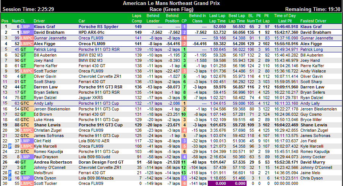This screenshot has height=186, width=343.
Task: Click the Behind Leader column header
Action: click(x=153, y=18)
